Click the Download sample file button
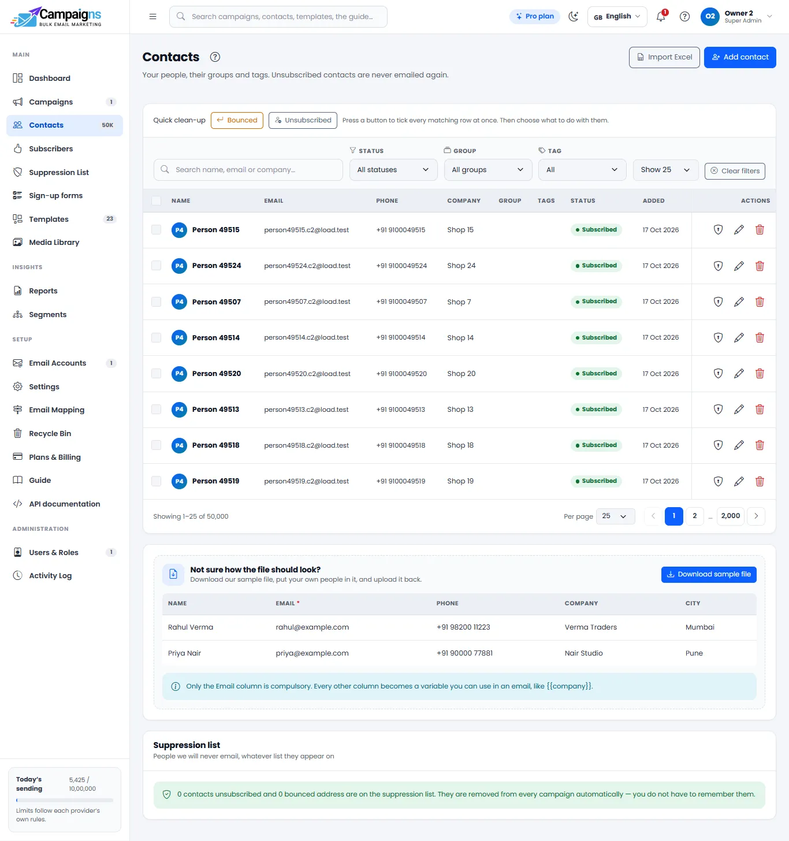The width and height of the screenshot is (789, 841). pos(709,574)
